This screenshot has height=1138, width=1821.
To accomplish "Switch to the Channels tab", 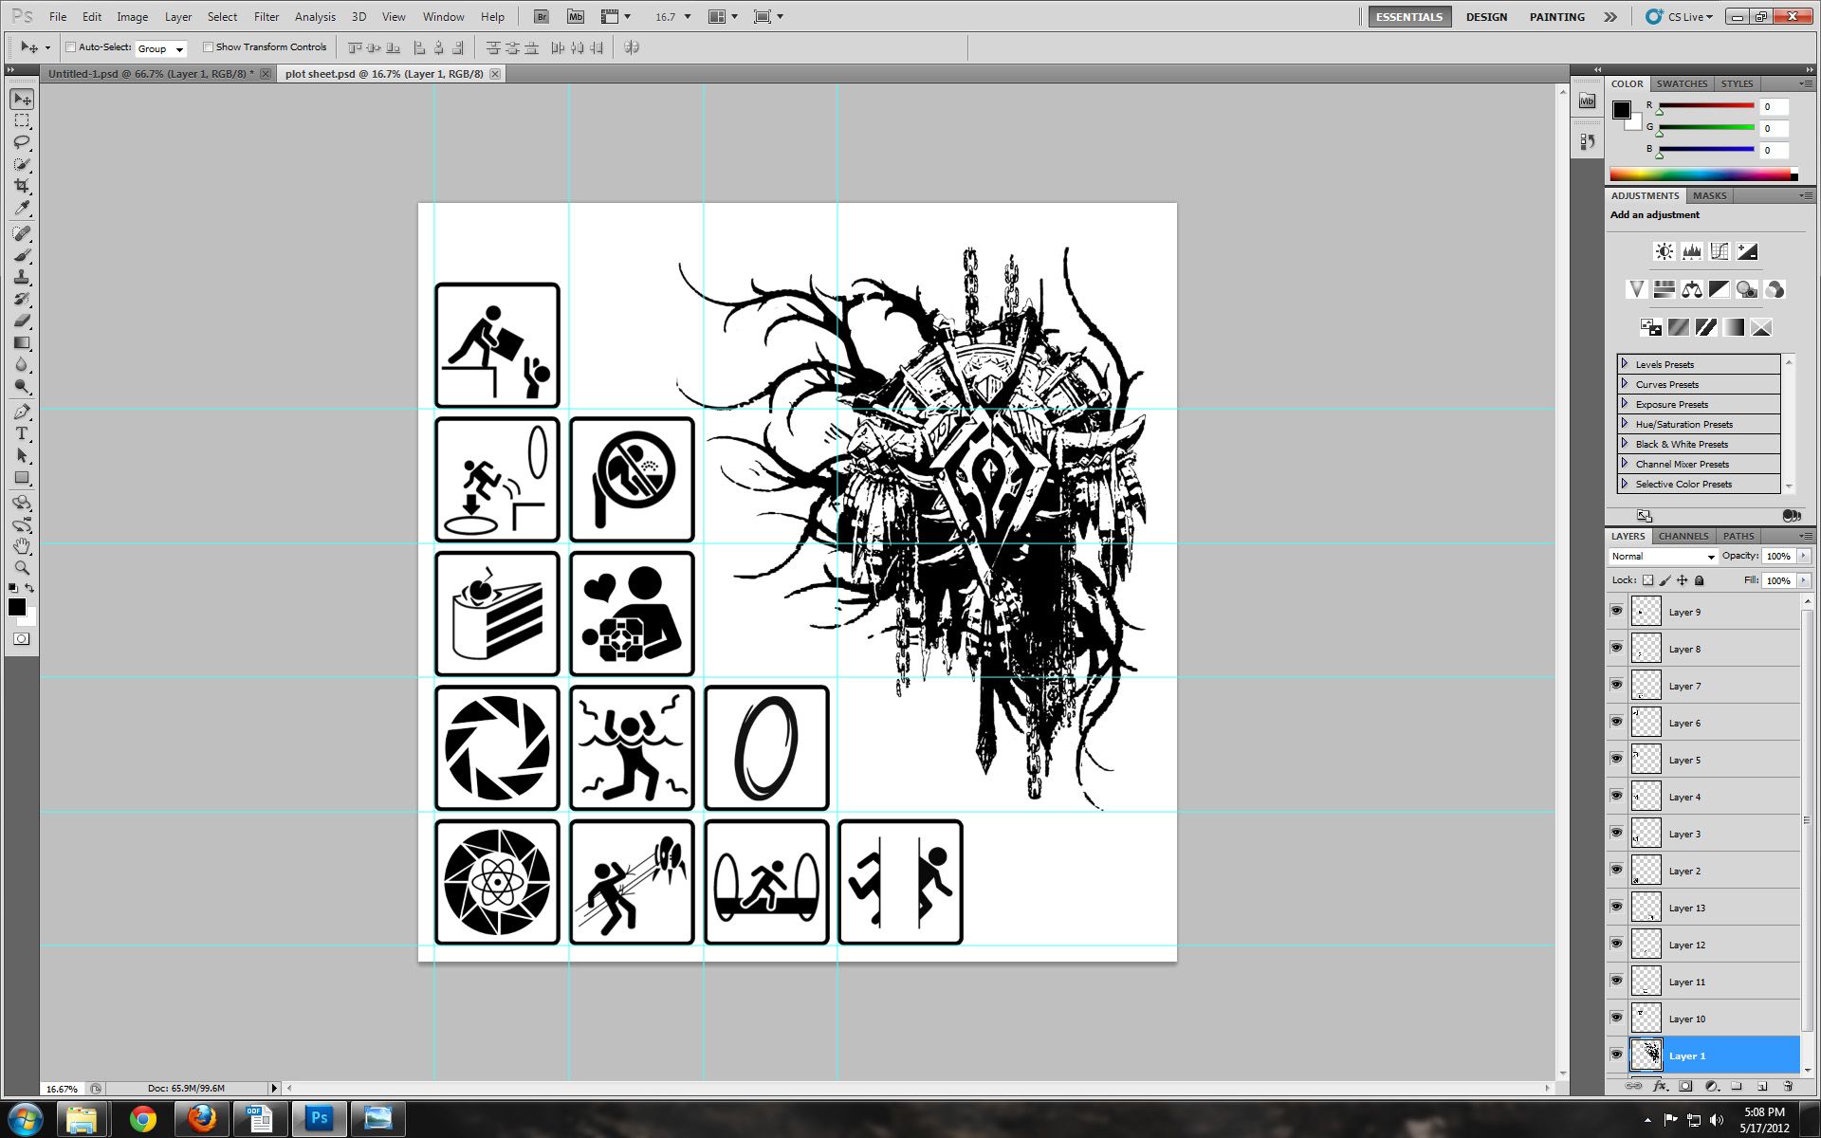I will (x=1683, y=536).
